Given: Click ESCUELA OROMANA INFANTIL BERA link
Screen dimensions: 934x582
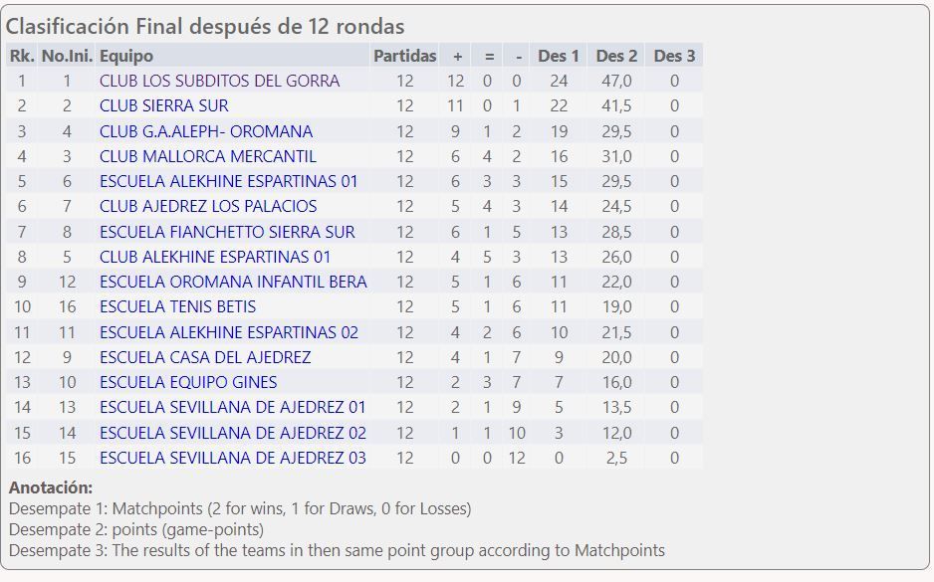Looking at the screenshot, I should click(233, 282).
